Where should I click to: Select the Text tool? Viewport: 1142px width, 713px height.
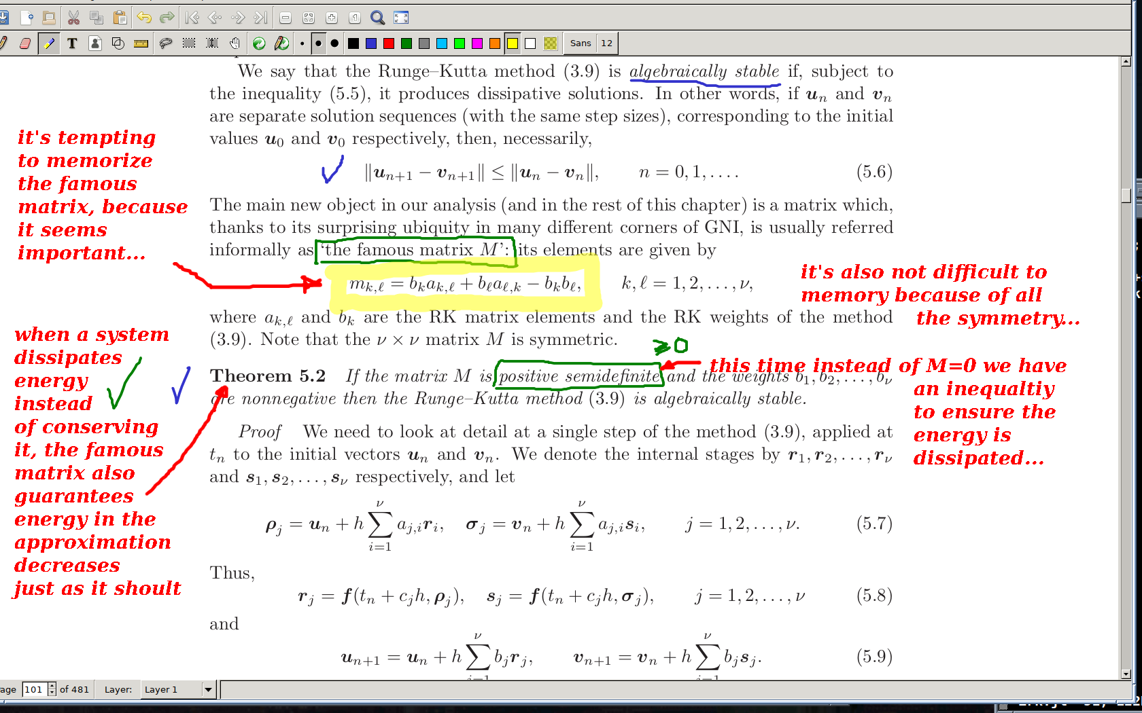tap(72, 43)
